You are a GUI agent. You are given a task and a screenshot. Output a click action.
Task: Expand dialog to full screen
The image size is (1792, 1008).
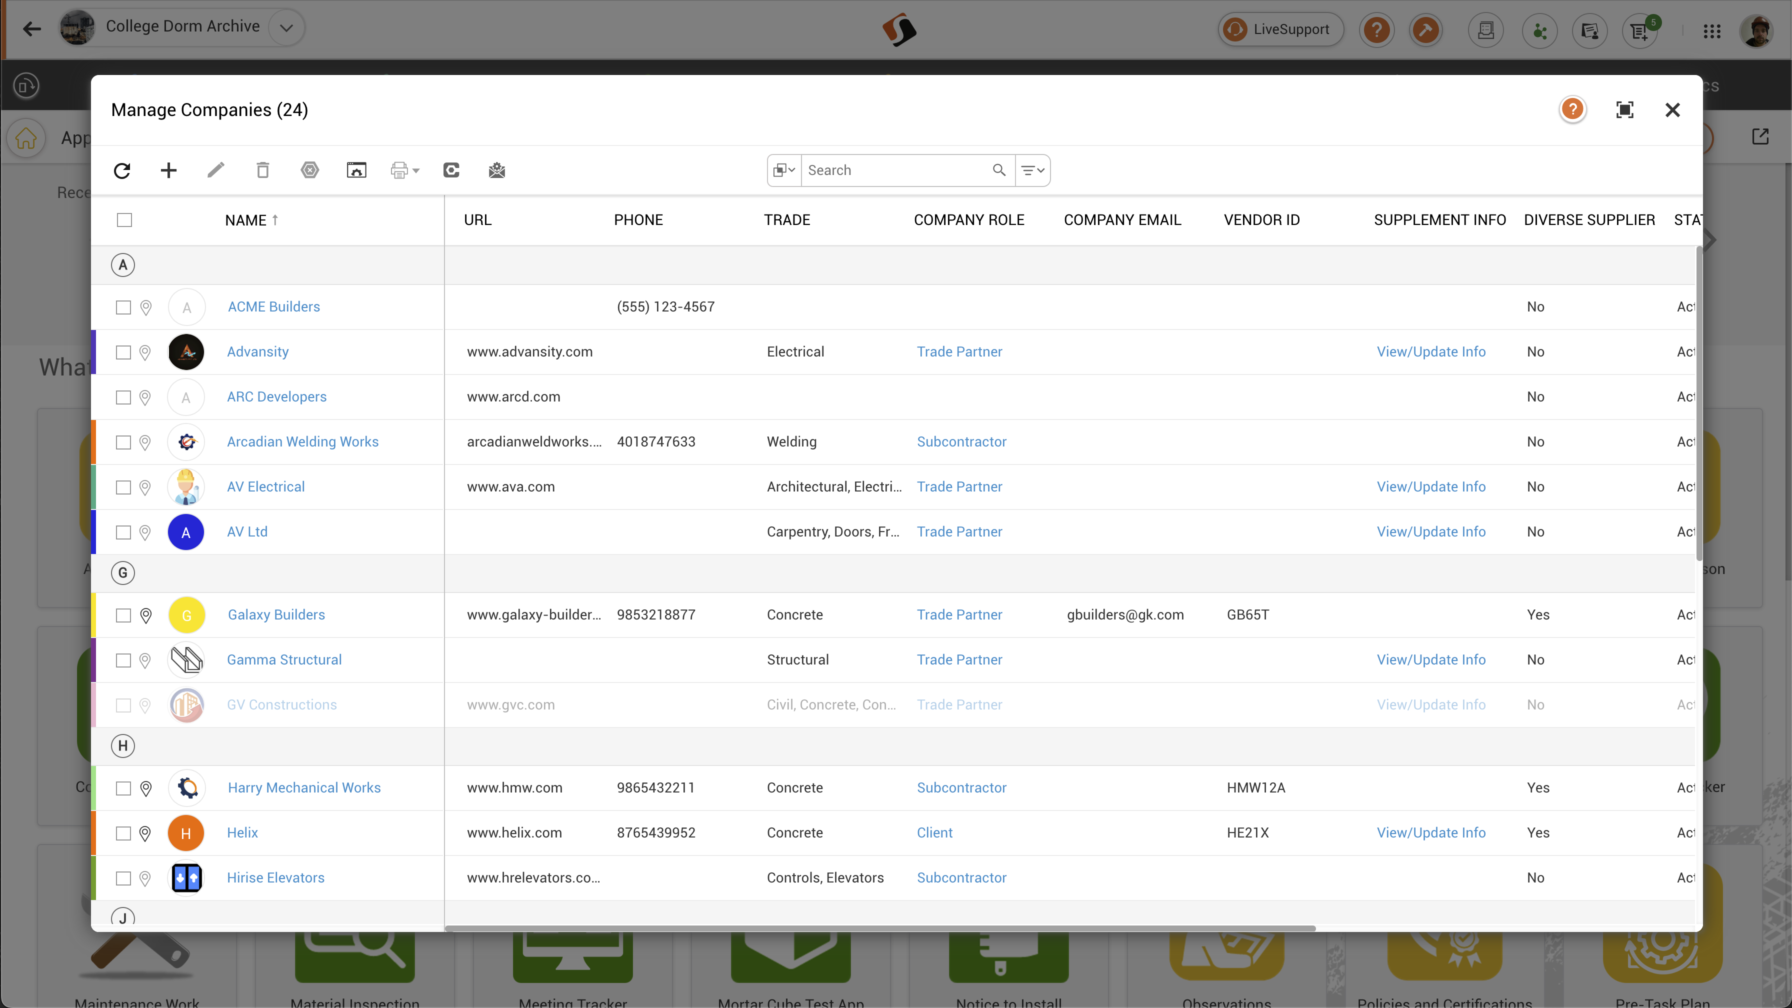[x=1624, y=110]
